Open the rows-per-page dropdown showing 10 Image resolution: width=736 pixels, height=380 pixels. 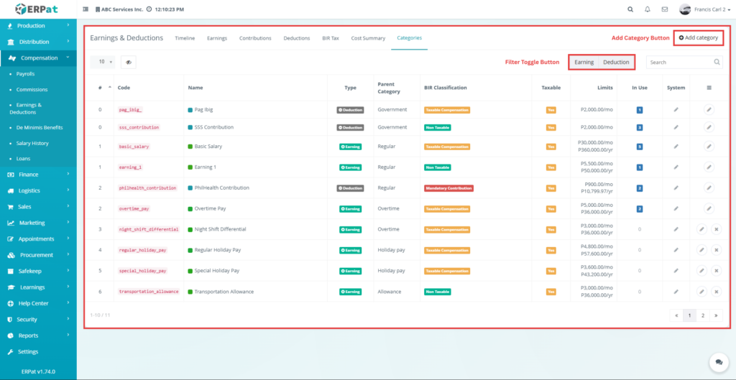pyautogui.click(x=102, y=62)
